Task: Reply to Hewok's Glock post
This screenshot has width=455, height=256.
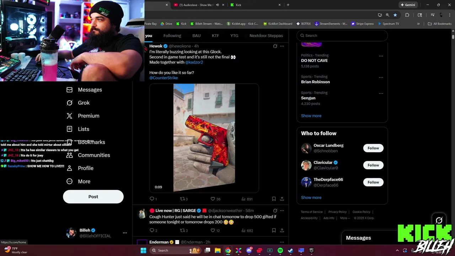Action: pyautogui.click(x=153, y=199)
